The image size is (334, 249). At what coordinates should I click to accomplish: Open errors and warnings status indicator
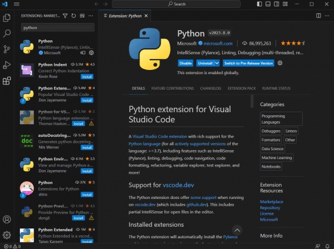[x=13, y=247]
